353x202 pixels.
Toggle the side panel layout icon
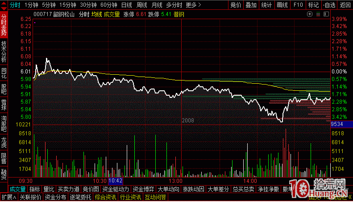coord(326,14)
